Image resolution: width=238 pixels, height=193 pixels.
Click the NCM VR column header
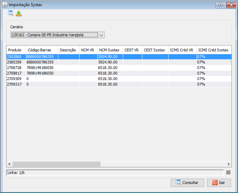click(88, 50)
